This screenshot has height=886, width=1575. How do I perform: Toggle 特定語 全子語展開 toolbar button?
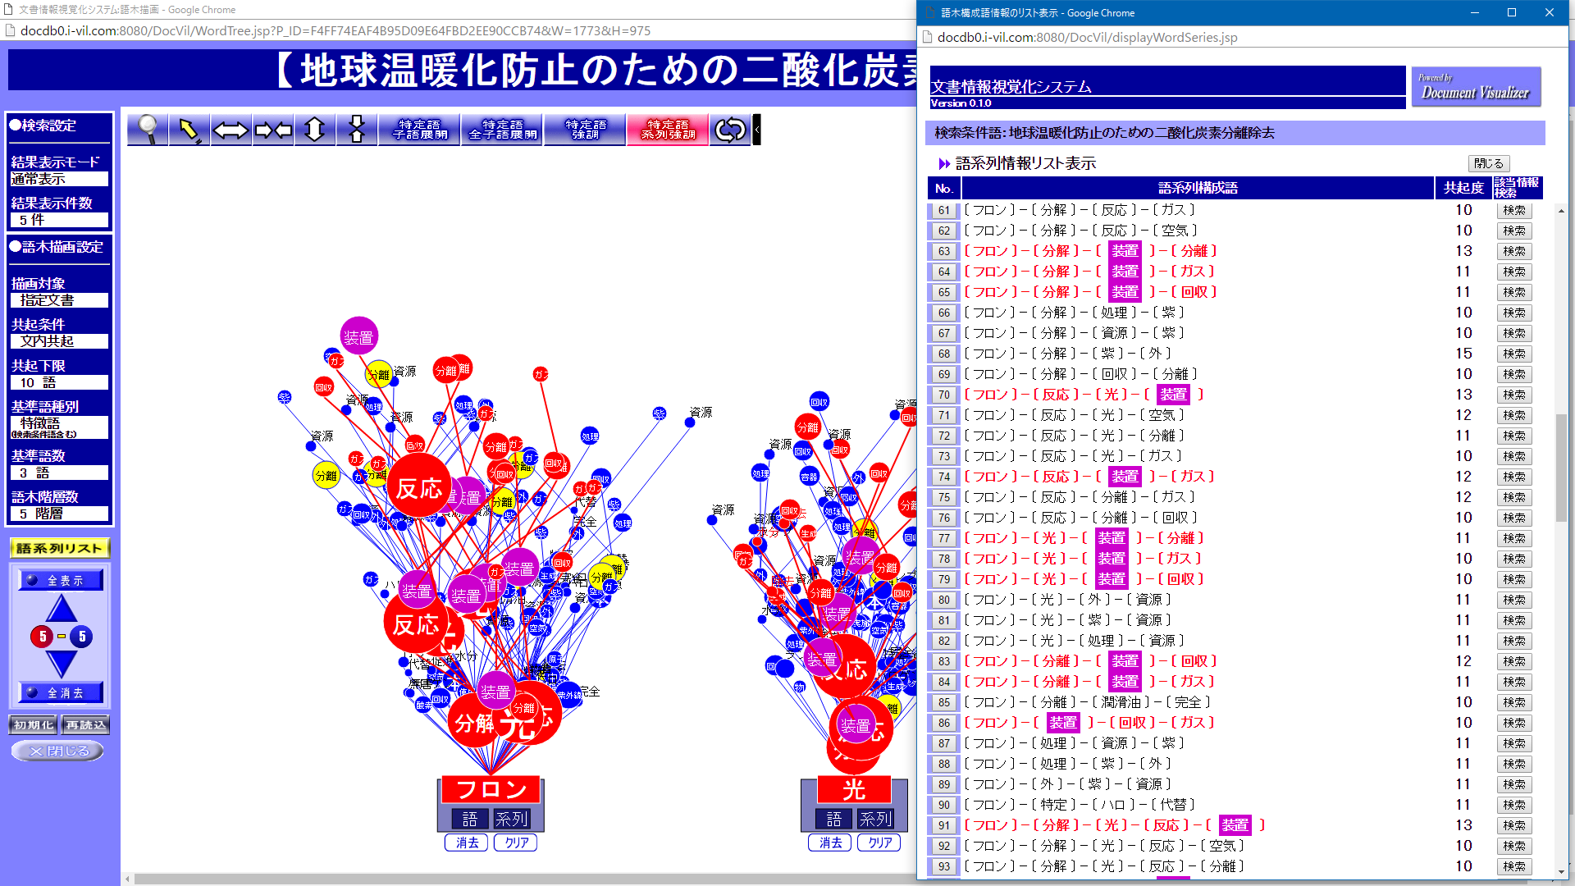point(502,130)
